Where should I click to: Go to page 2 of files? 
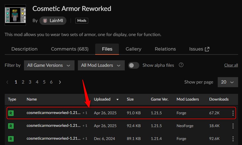pos(23,82)
